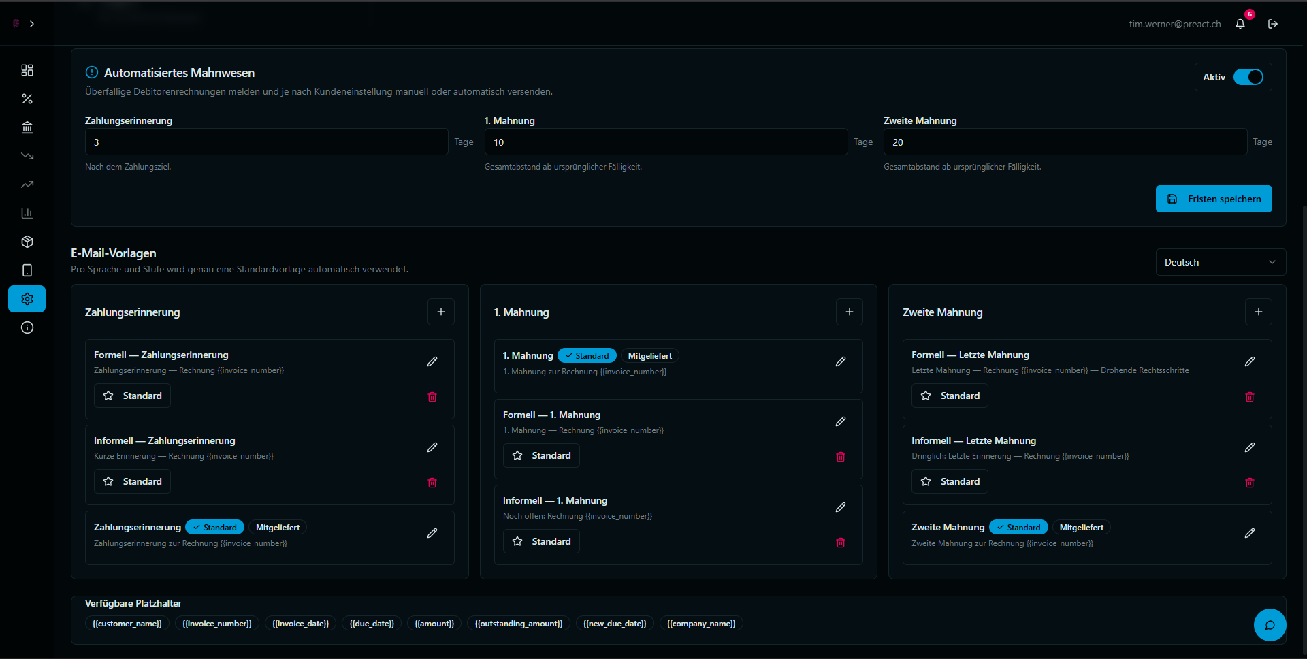Click the {{due_date}} placeholder chip
The image size is (1307, 659).
[372, 624]
